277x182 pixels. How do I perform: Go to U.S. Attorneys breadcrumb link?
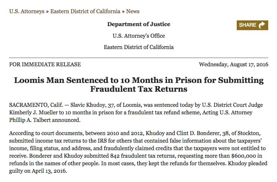(27, 11)
